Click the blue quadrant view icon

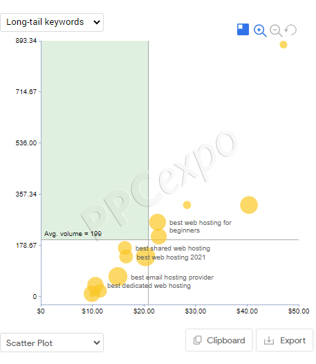point(243,30)
